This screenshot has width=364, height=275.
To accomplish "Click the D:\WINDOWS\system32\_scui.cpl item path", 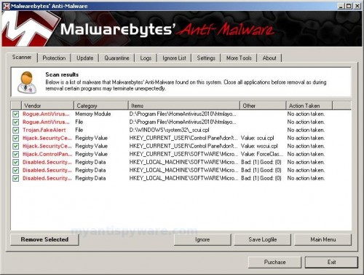I will click(x=169, y=130).
